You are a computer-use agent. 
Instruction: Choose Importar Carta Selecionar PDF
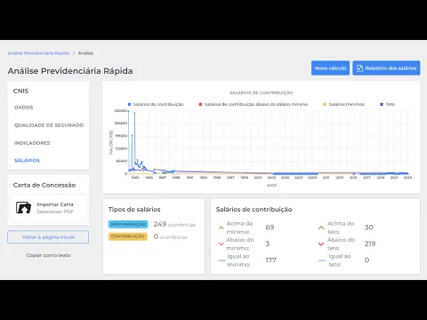49,208
